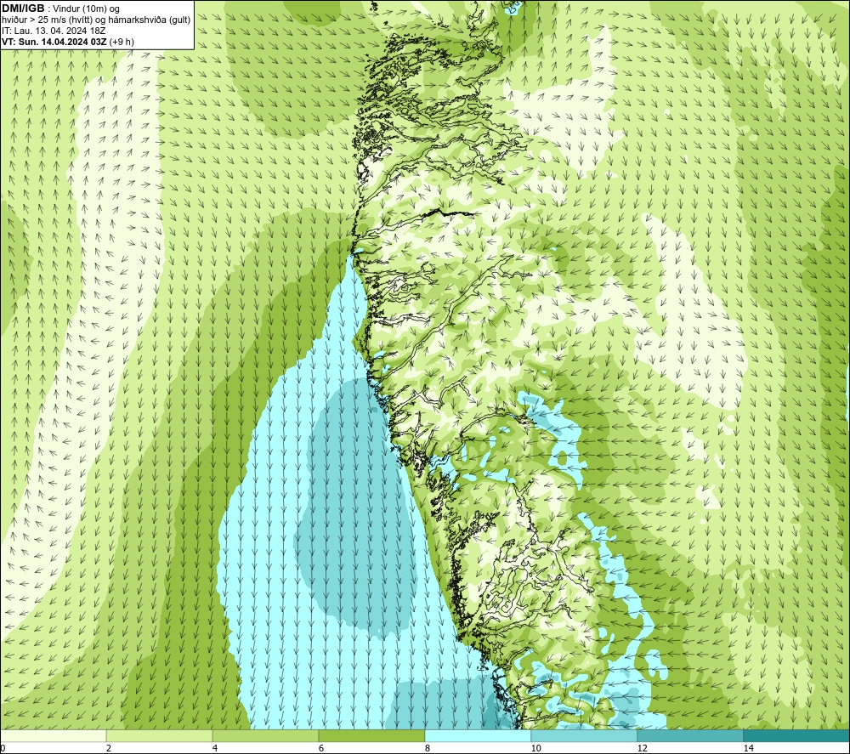Click the teal 12–14 m/s color swatch
850x754 pixels.
(x=690, y=735)
